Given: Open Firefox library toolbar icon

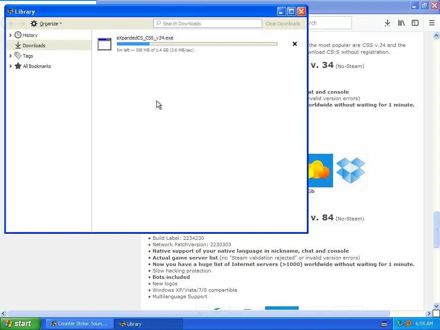Looking at the screenshot, I should 401,23.
